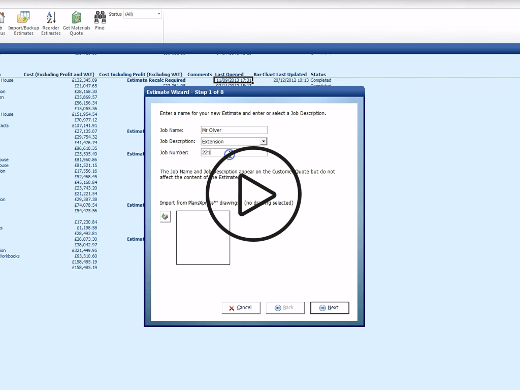This screenshot has height=390, width=520.
Task: Select the £321,449.95 cost cell
Action: coord(85,251)
